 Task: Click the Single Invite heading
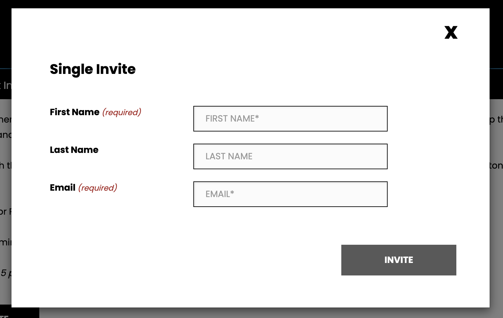[92, 69]
